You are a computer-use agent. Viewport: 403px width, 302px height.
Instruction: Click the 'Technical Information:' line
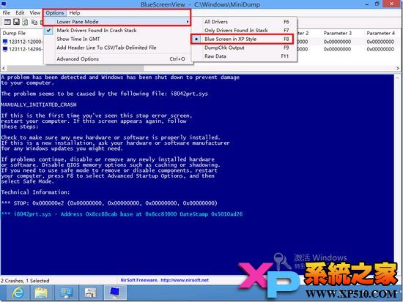pyautogui.click(x=35, y=192)
